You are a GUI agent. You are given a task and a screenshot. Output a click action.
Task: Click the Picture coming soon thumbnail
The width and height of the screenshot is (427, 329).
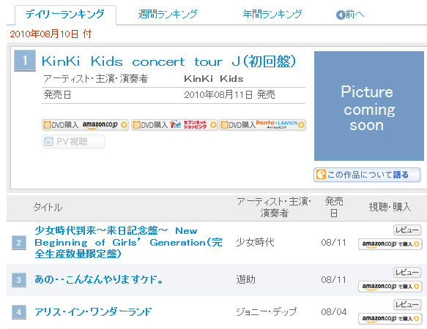click(368, 106)
